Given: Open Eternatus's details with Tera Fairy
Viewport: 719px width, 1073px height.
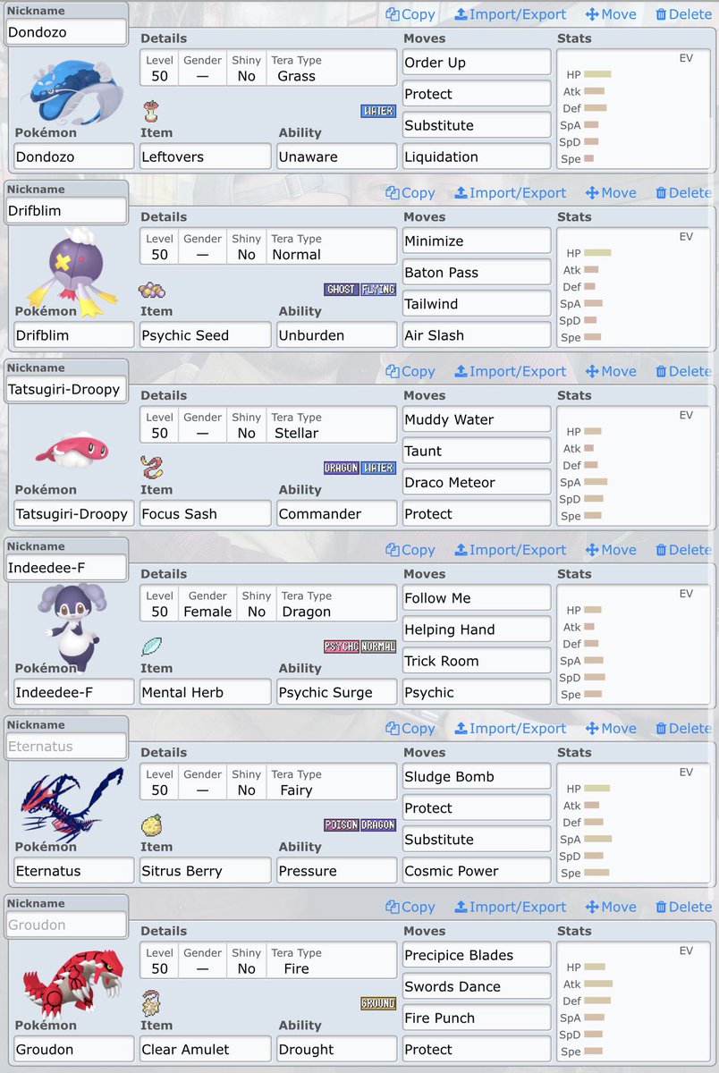Looking at the screenshot, I should tap(268, 782).
